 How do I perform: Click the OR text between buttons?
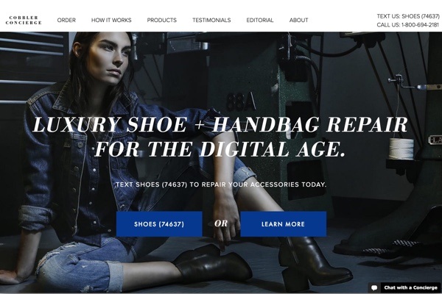[221, 223]
